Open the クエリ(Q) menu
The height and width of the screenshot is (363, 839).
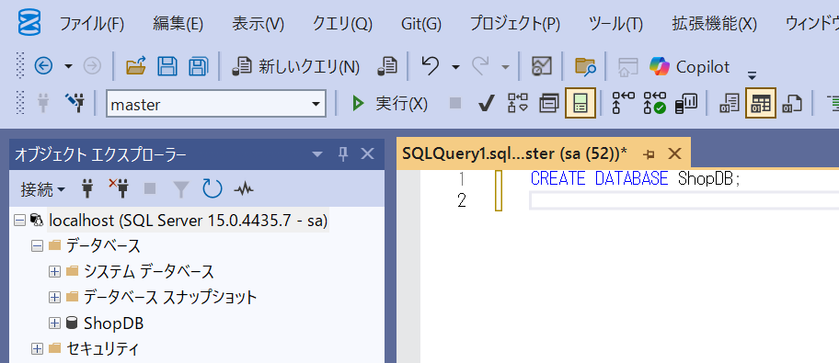tap(342, 24)
